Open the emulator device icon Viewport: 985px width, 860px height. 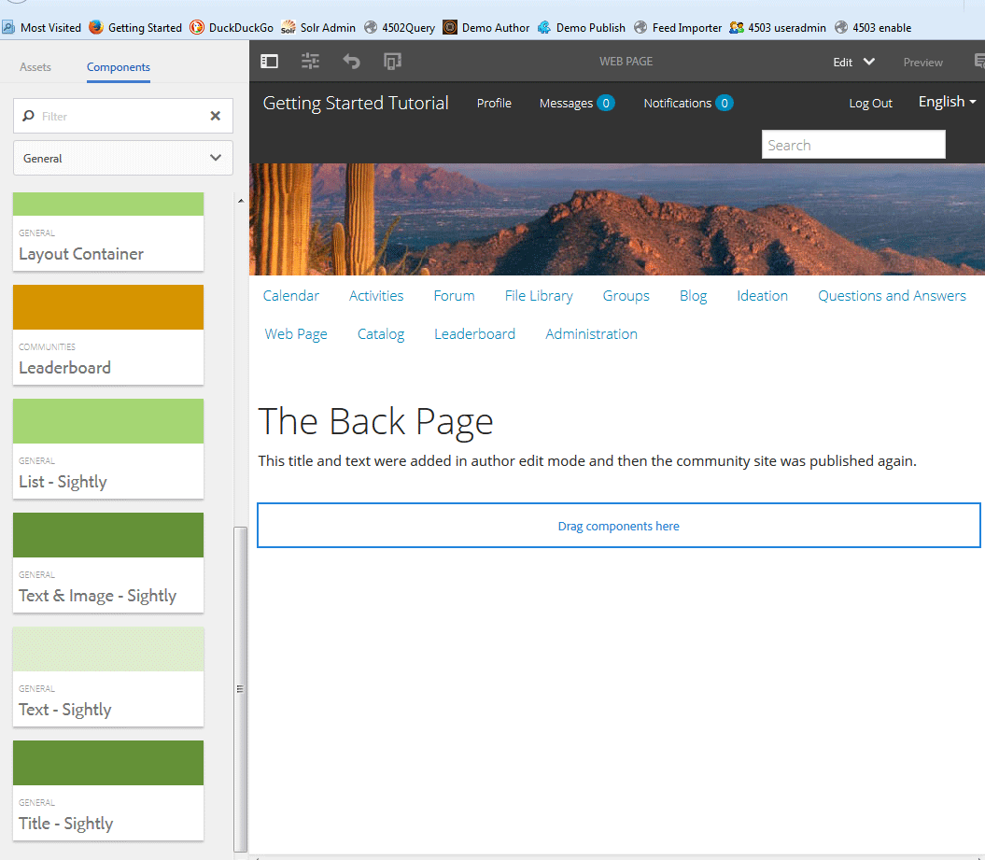[x=393, y=61]
